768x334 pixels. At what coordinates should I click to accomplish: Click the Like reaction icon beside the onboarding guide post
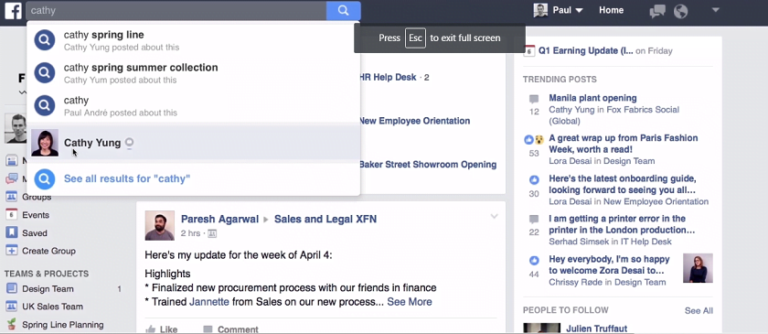point(534,179)
